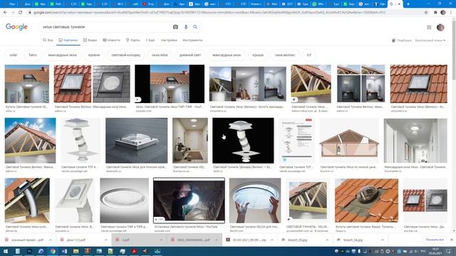The width and height of the screenshot is (456, 256).
Task: Filter by the fakro chip
Action: [x=33, y=55]
